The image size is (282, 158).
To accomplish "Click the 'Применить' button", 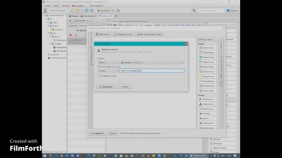I will click(106, 87).
